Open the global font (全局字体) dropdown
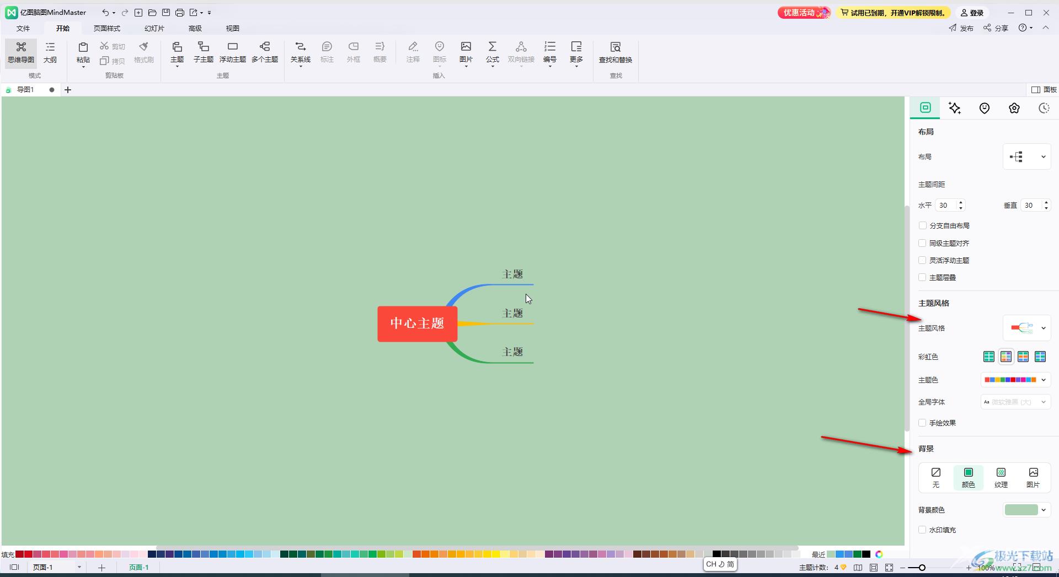The width and height of the screenshot is (1059, 577). pyautogui.click(x=1015, y=402)
